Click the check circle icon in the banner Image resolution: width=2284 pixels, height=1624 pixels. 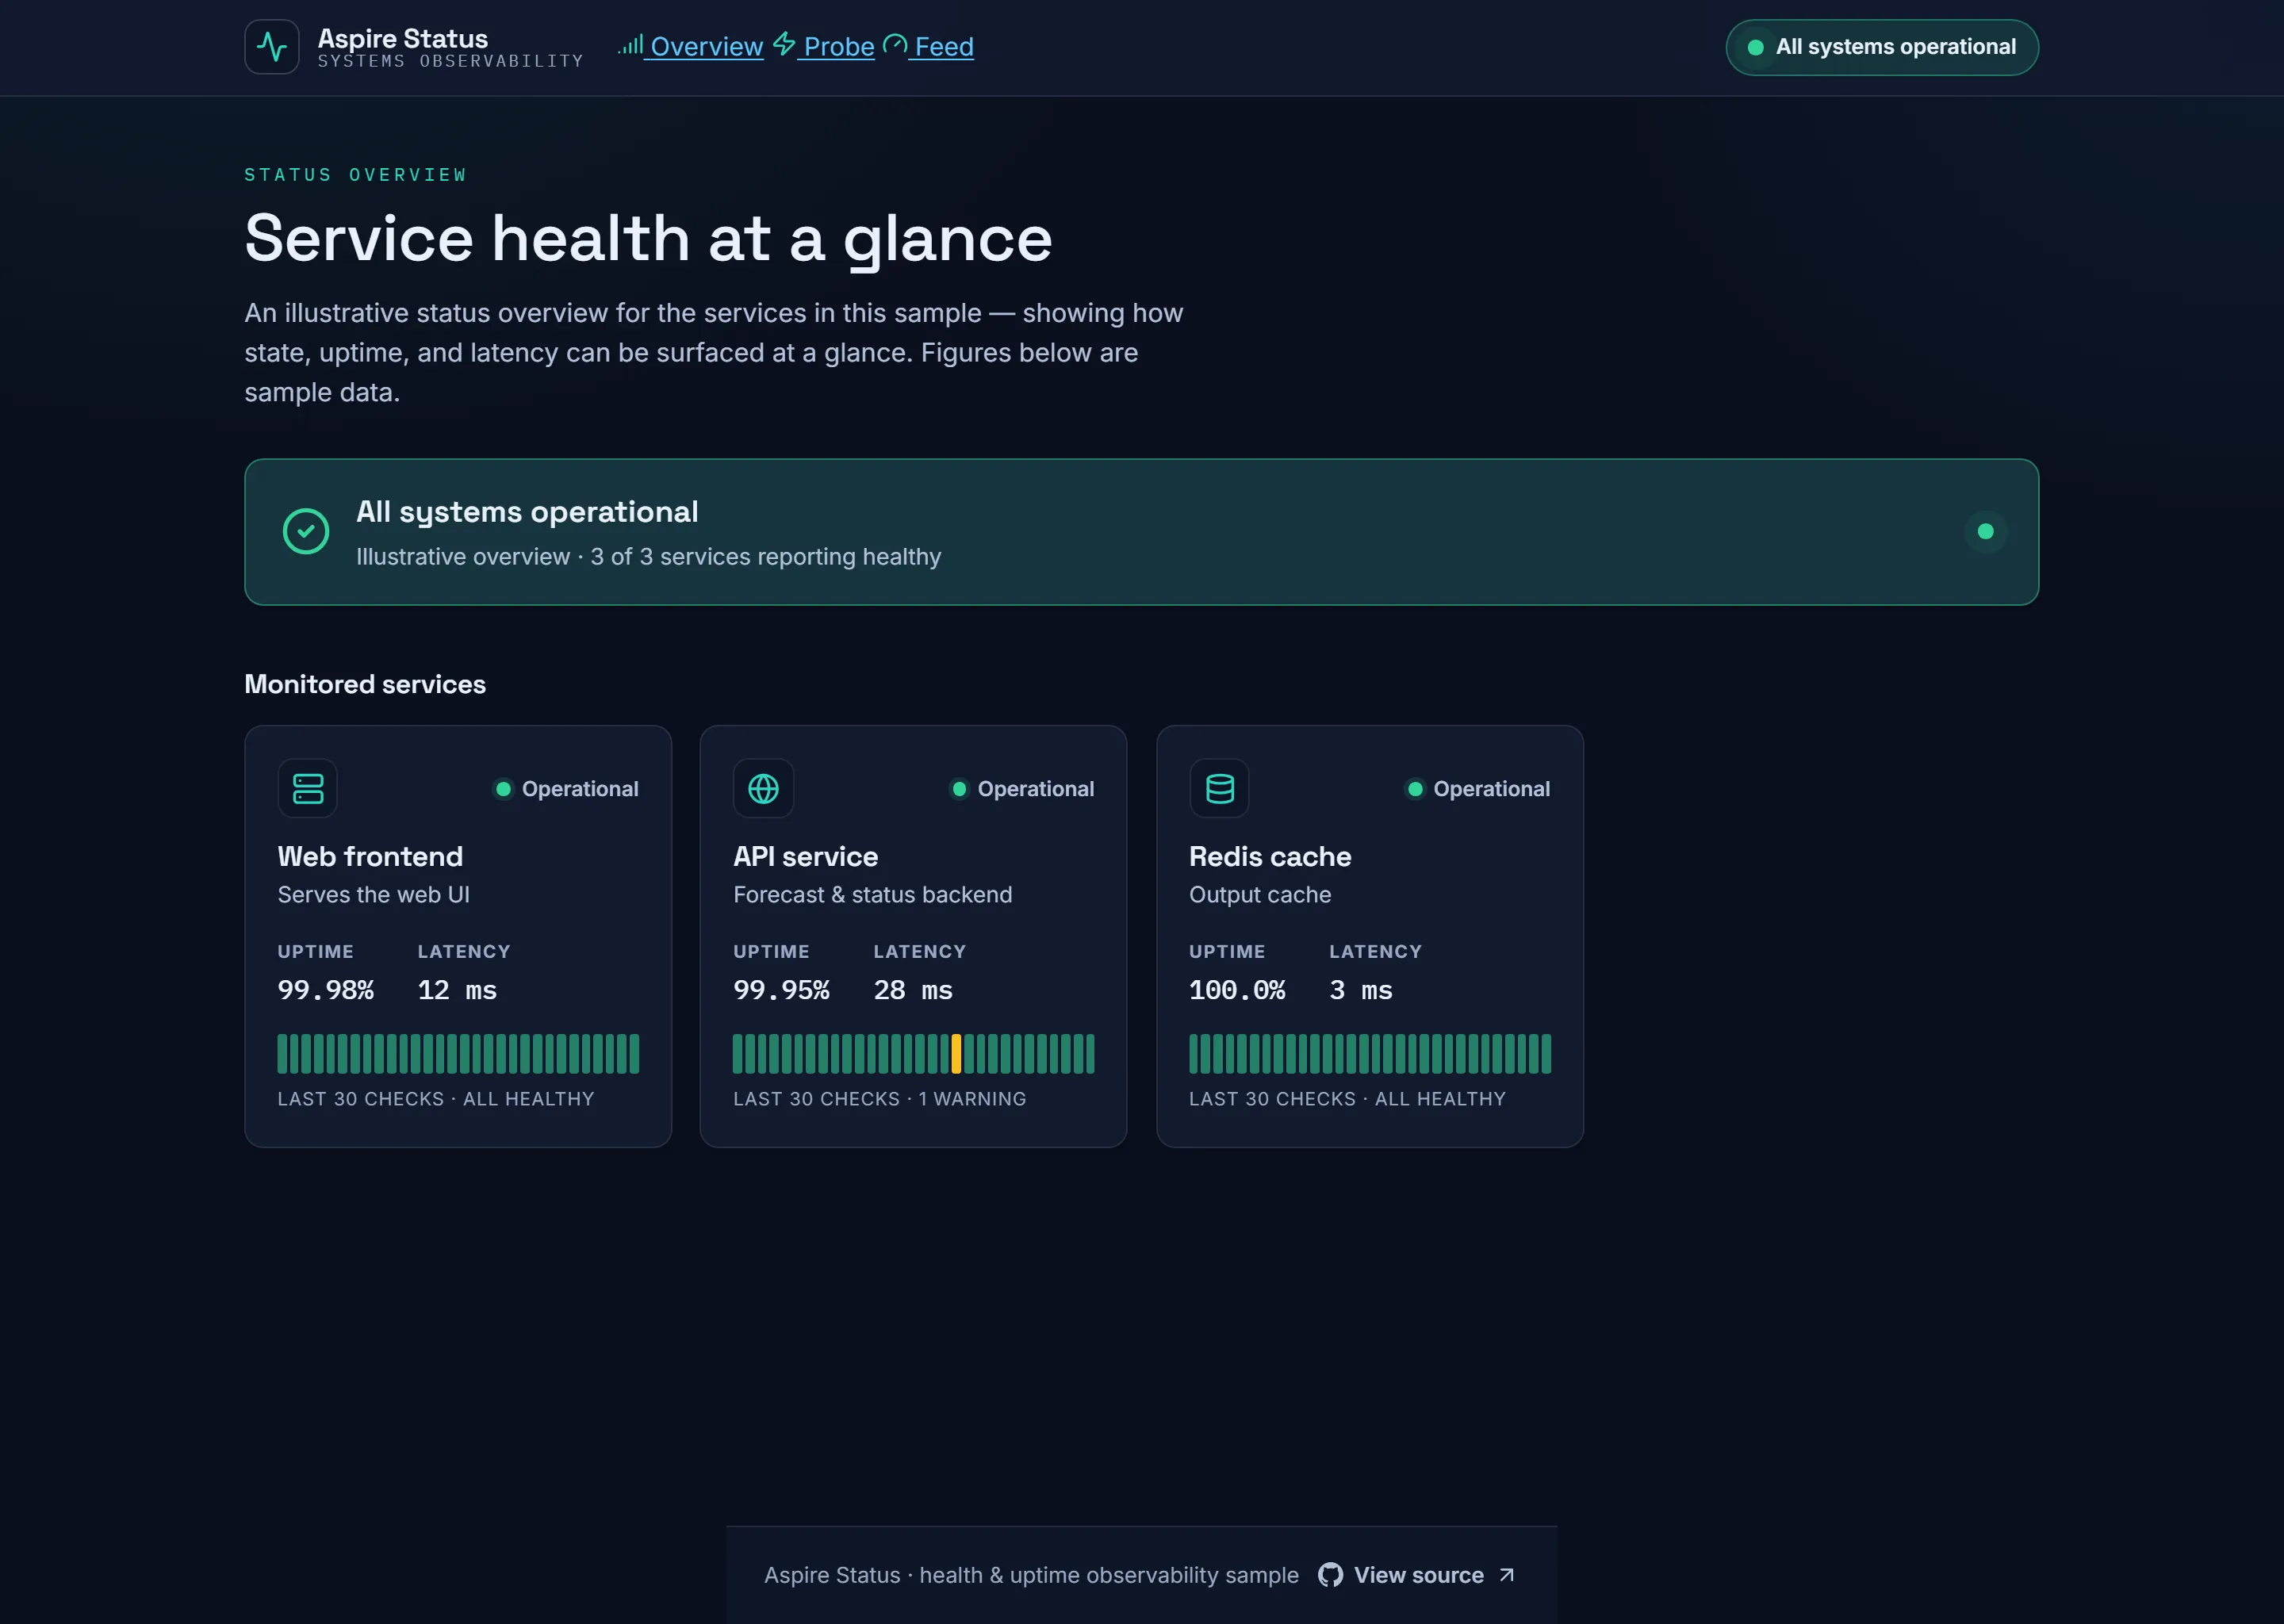[306, 531]
